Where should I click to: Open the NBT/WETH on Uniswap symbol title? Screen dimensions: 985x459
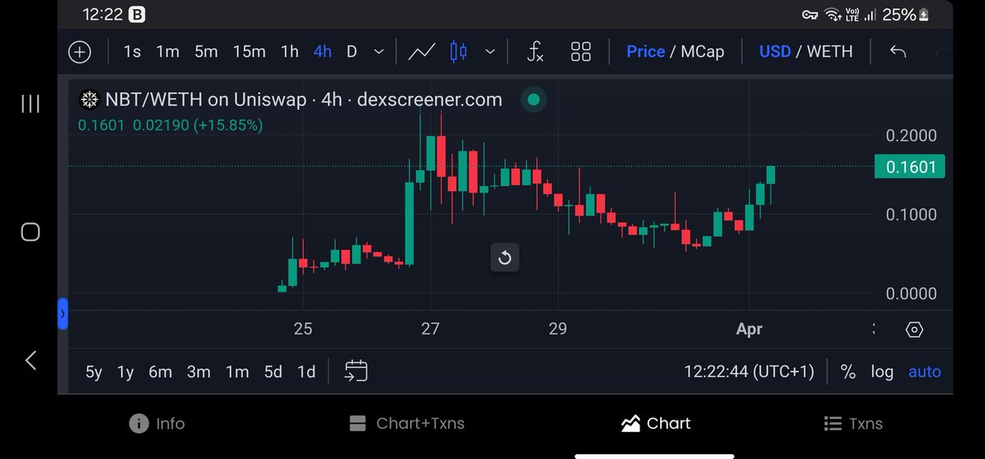(304, 100)
